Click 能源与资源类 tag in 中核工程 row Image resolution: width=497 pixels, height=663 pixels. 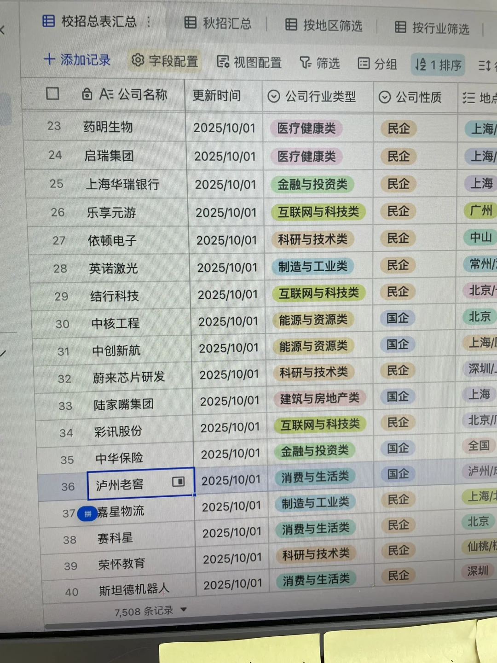point(313,320)
